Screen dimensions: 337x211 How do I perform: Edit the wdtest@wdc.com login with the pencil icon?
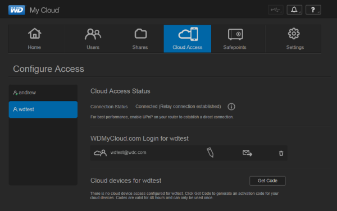pyautogui.click(x=210, y=153)
